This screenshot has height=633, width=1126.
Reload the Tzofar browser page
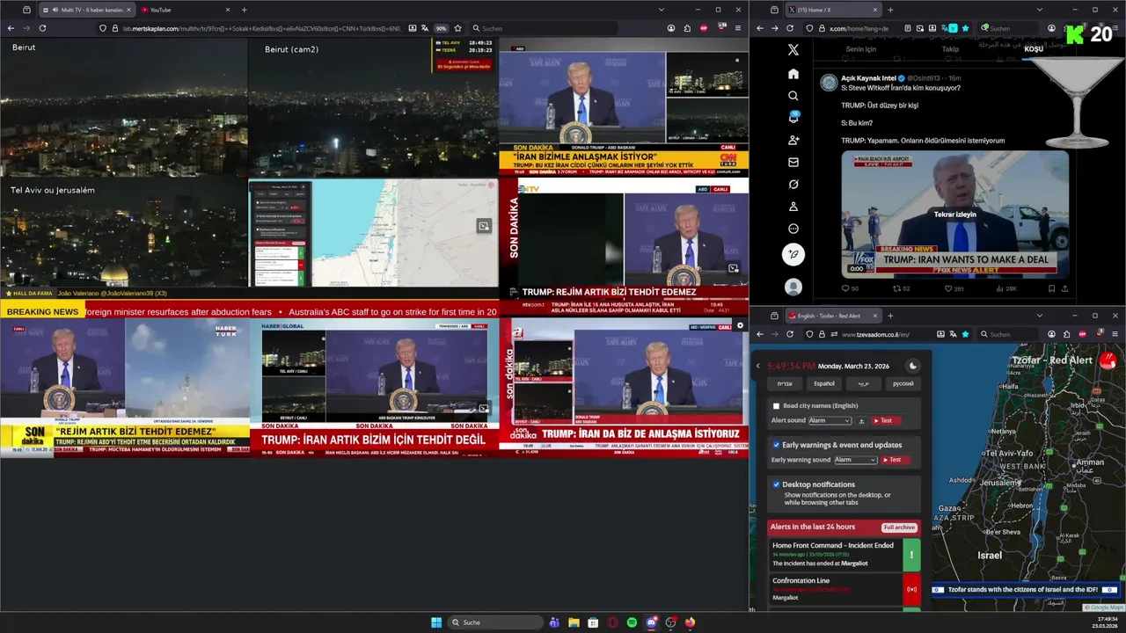[x=791, y=334]
